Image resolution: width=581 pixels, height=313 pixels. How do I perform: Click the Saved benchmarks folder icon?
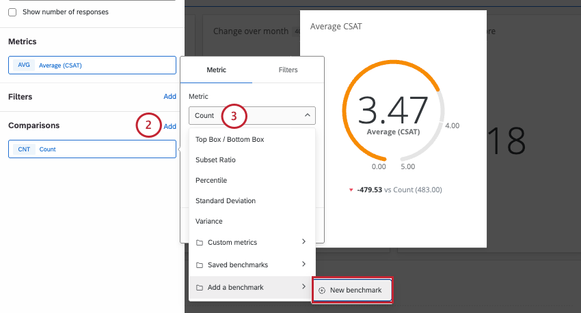[x=200, y=265]
